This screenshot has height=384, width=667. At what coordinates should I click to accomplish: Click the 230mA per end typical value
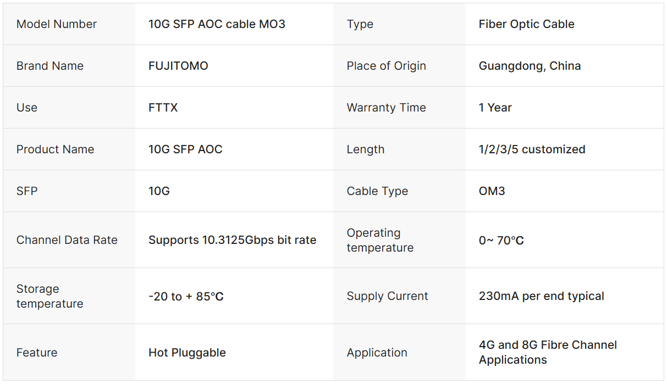[541, 296]
